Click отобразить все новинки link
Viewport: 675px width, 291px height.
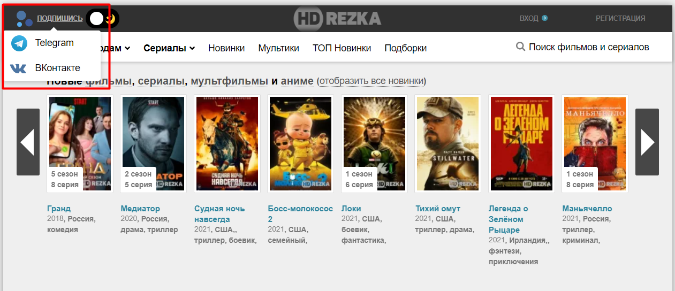[x=371, y=81]
